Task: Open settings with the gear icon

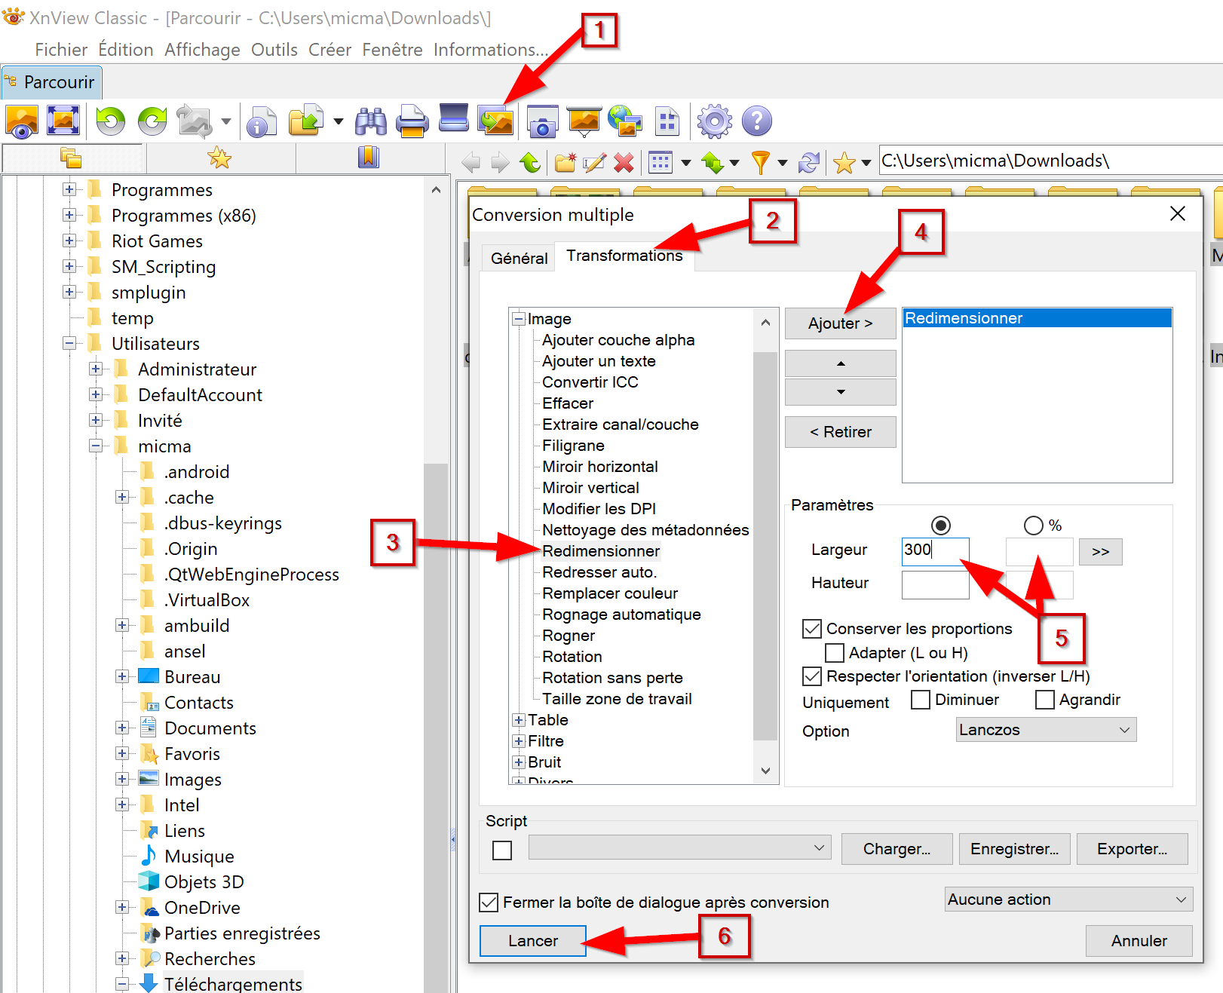Action: coord(714,121)
